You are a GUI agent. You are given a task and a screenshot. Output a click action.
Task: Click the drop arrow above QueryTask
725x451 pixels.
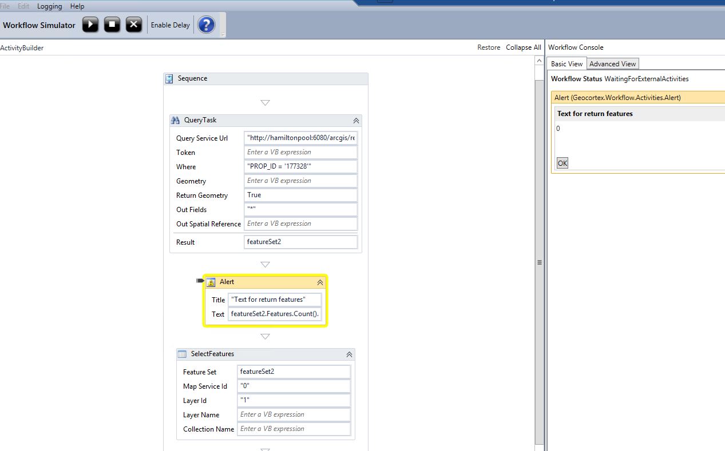click(265, 103)
